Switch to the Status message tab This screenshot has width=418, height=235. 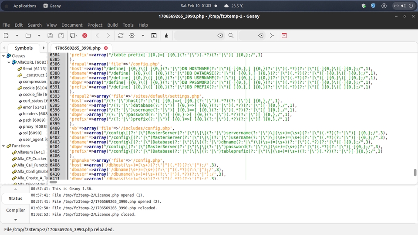[x=16, y=198]
